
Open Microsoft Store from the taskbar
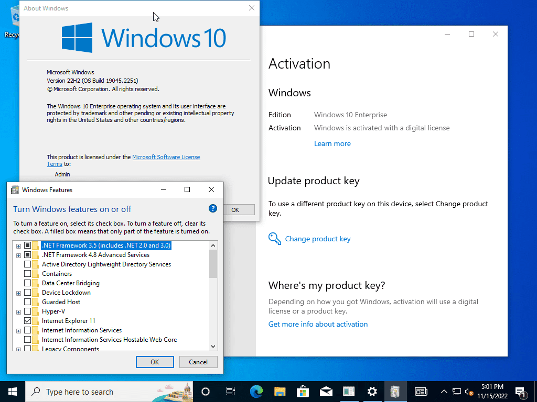pos(303,392)
